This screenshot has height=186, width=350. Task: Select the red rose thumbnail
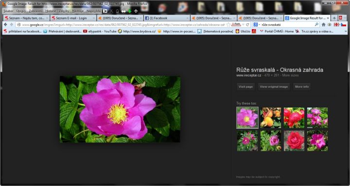click(294, 141)
